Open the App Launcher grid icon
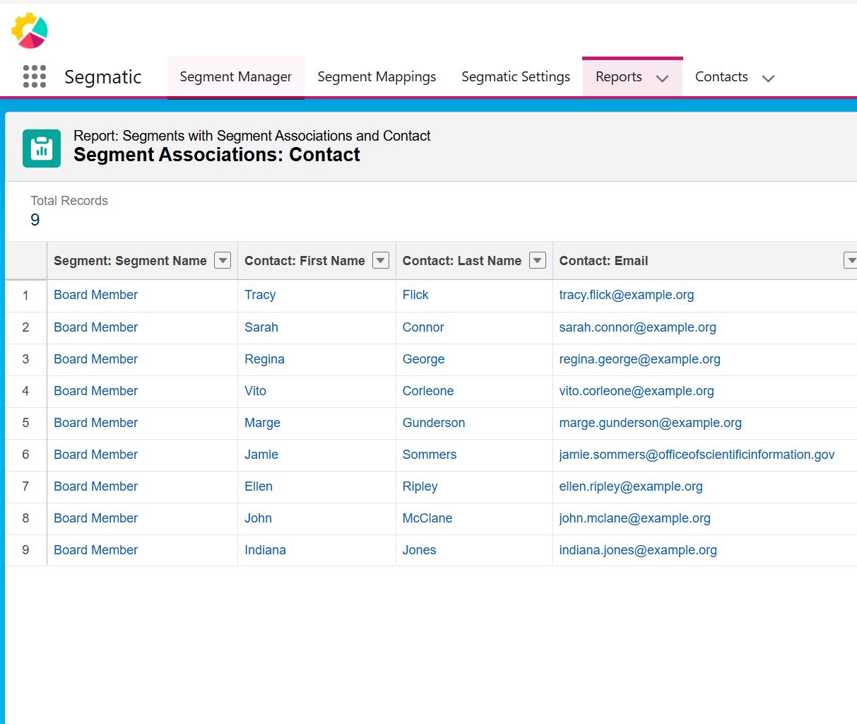The image size is (857, 724). coord(34,76)
